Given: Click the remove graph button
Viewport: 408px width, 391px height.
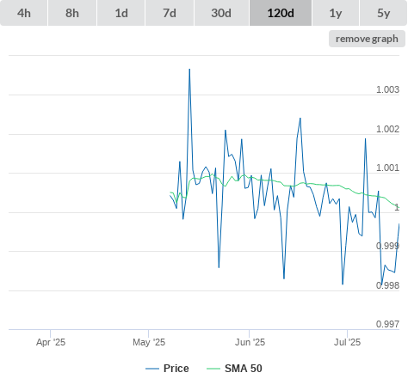Looking at the screenshot, I should pyautogui.click(x=367, y=39).
